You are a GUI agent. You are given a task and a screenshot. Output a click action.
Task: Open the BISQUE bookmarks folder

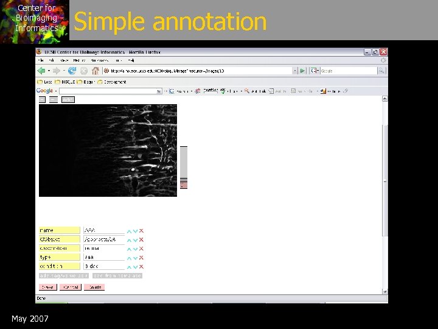pyautogui.click(x=65, y=82)
